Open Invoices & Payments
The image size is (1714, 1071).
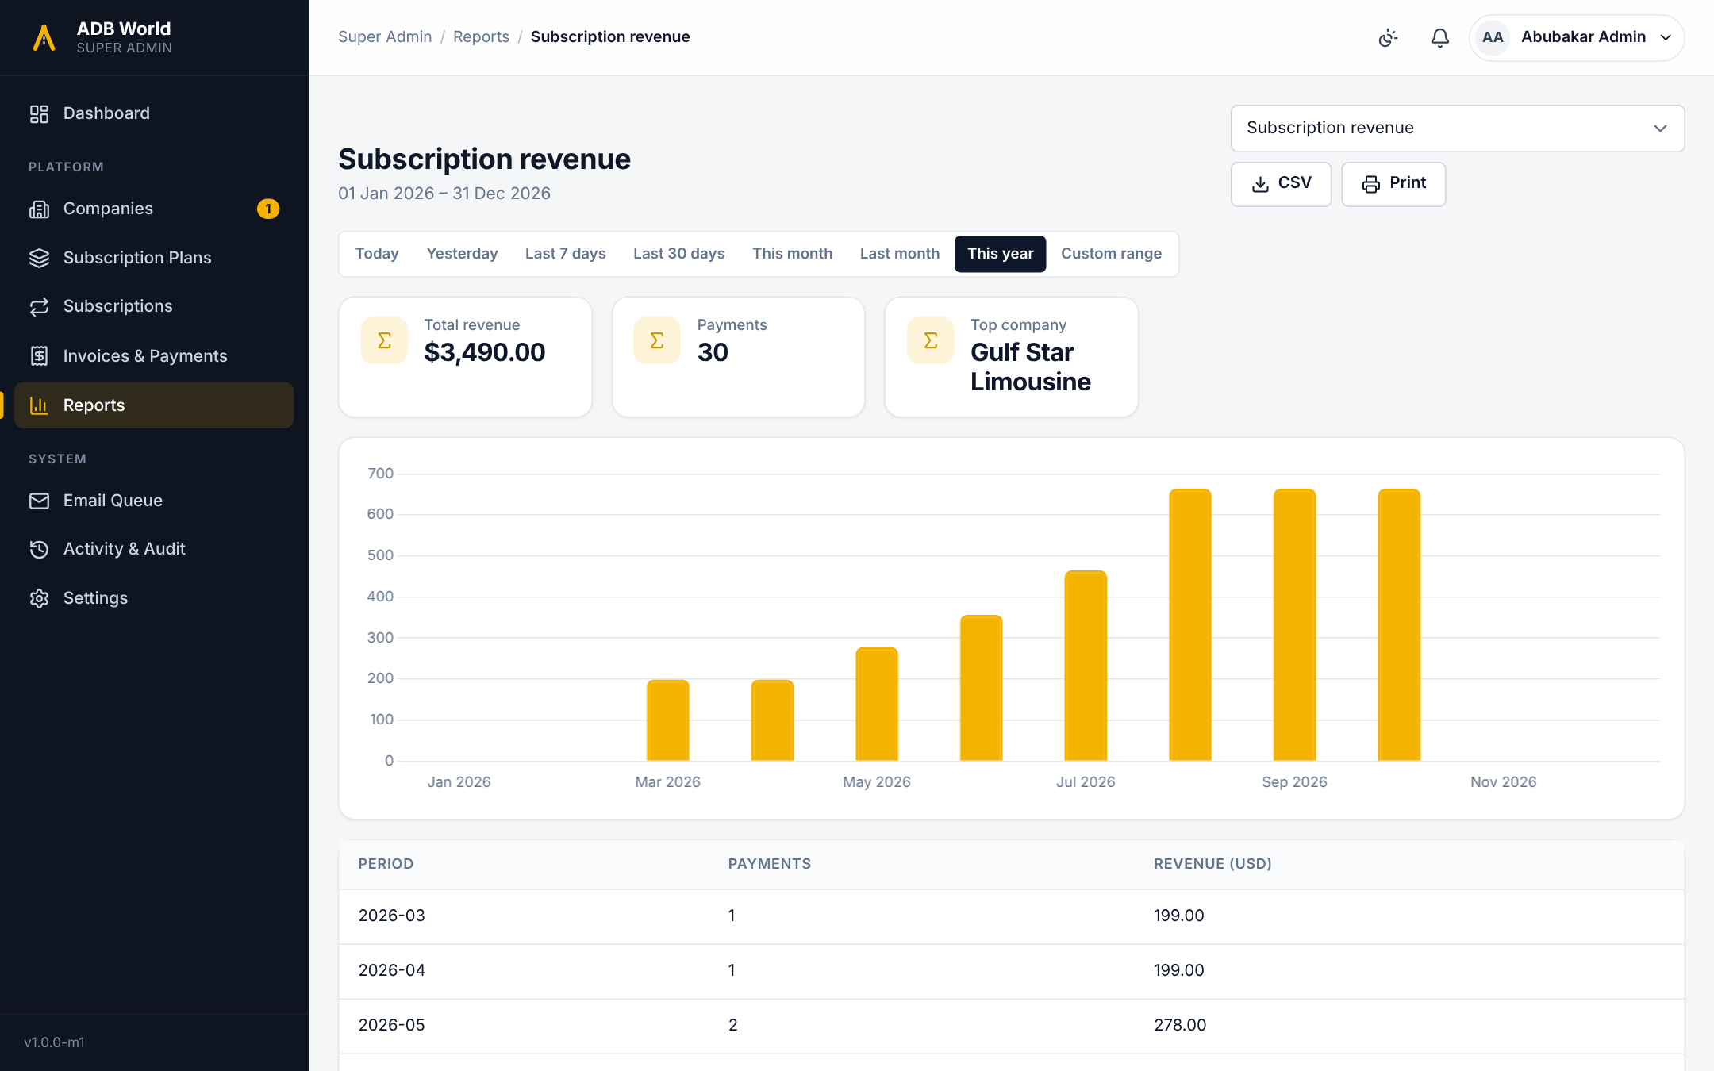click(154, 356)
